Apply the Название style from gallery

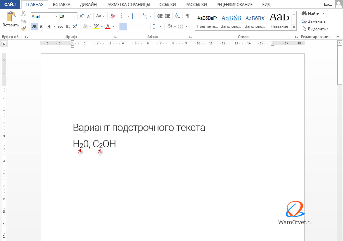[279, 20]
